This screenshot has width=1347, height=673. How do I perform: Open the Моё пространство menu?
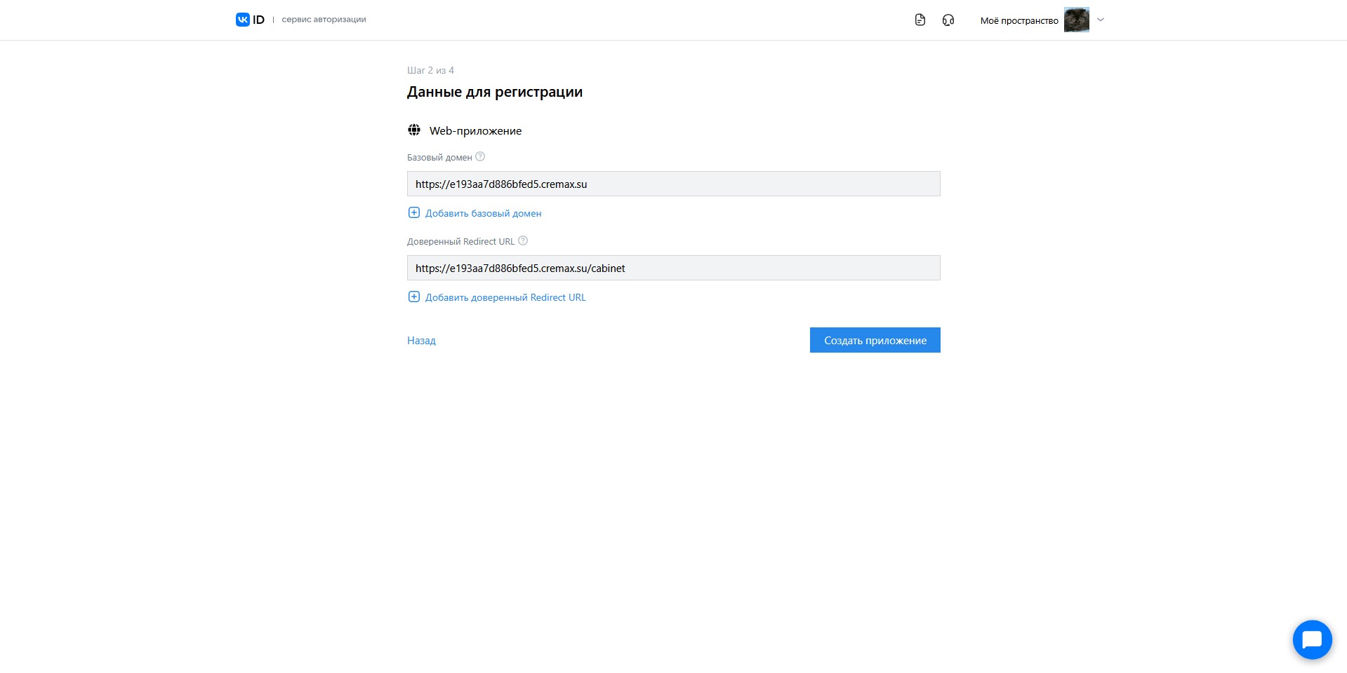point(1018,20)
